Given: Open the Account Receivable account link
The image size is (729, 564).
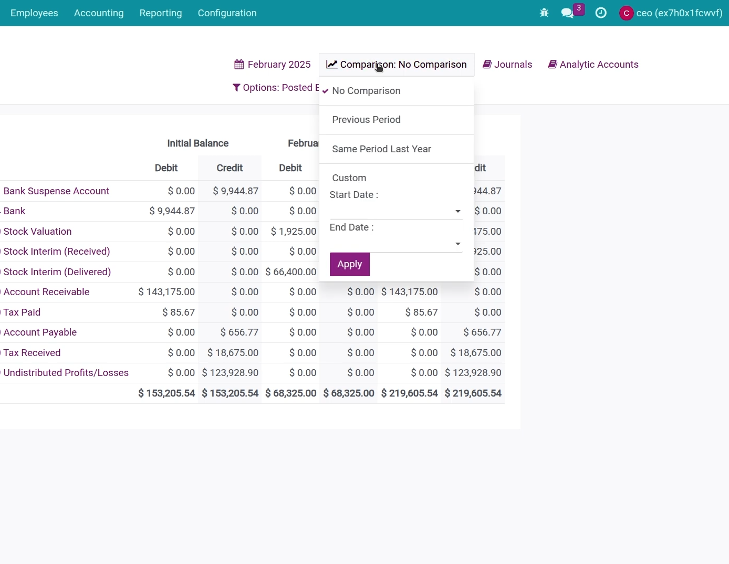Looking at the screenshot, I should (x=46, y=292).
